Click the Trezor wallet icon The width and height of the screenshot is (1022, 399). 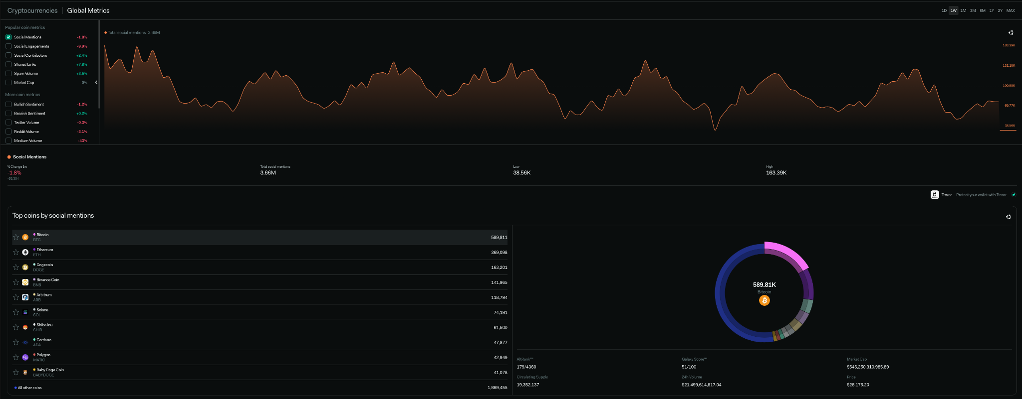pyautogui.click(x=935, y=195)
